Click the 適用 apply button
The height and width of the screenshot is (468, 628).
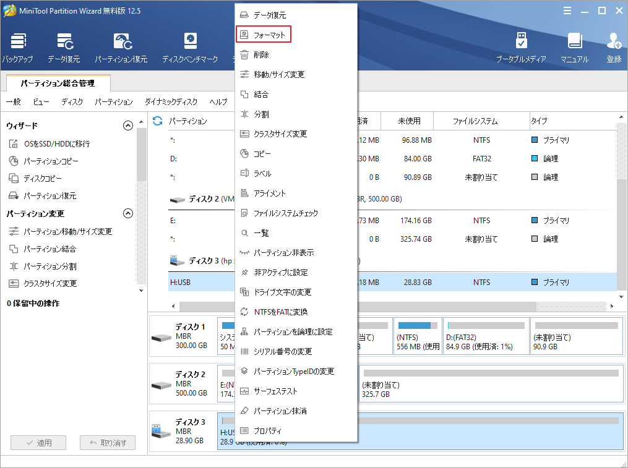point(38,443)
